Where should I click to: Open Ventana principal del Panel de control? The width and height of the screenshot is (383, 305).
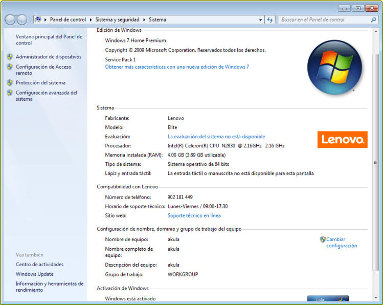click(x=49, y=40)
